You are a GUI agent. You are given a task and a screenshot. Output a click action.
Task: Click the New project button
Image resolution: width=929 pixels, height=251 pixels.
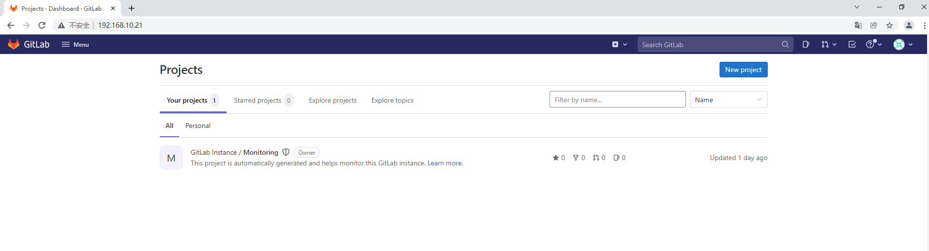click(x=743, y=70)
